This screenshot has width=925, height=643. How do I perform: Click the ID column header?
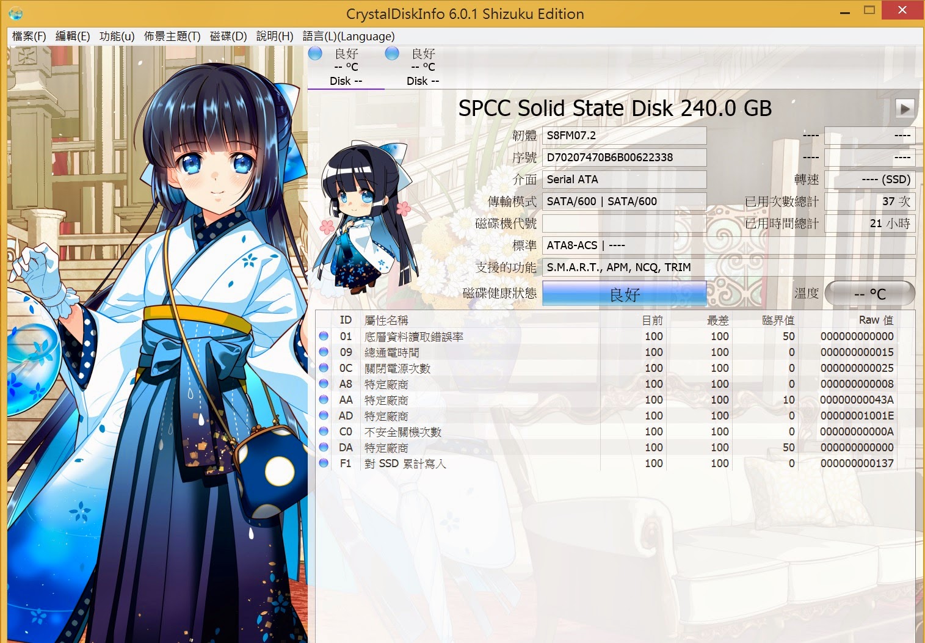pos(346,320)
